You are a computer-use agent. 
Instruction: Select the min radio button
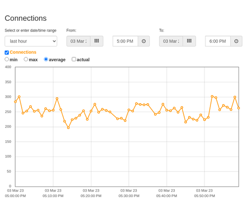point(6,59)
